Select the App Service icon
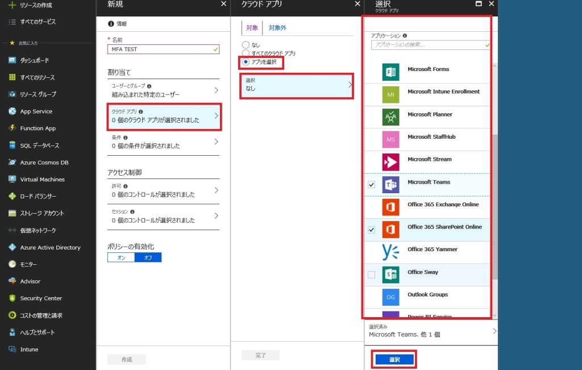The height and width of the screenshot is (370, 582). pos(13,111)
